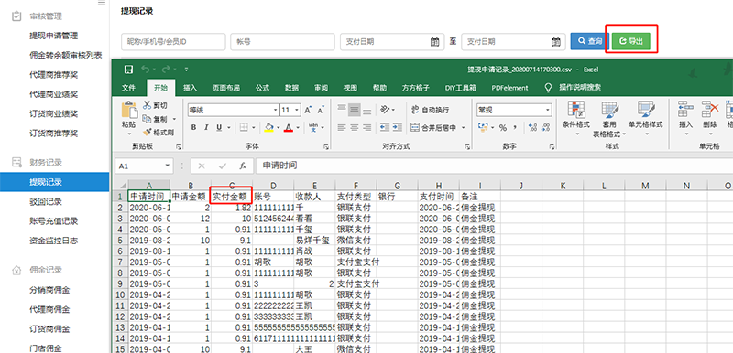Click the cut (剪切) scissors icon
This screenshot has width=733, height=353.
tap(148, 105)
